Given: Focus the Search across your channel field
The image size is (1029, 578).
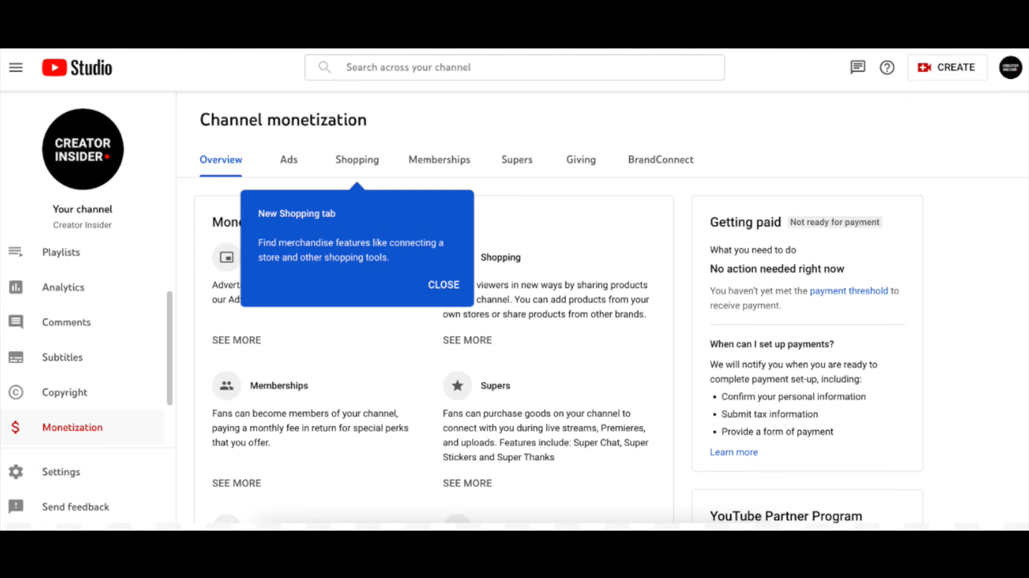Looking at the screenshot, I should [514, 68].
